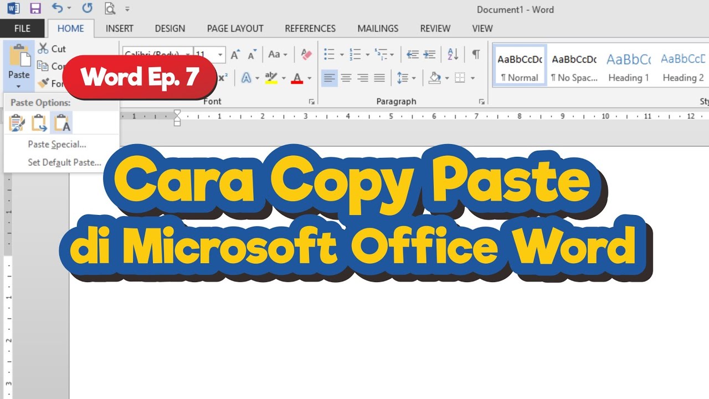The height and width of the screenshot is (399, 709).
Task: Open the Undo history dropdown arrow
Action: pos(69,9)
